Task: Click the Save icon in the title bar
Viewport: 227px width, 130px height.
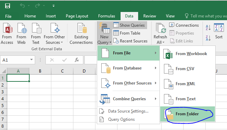Action: [x=7, y=6]
